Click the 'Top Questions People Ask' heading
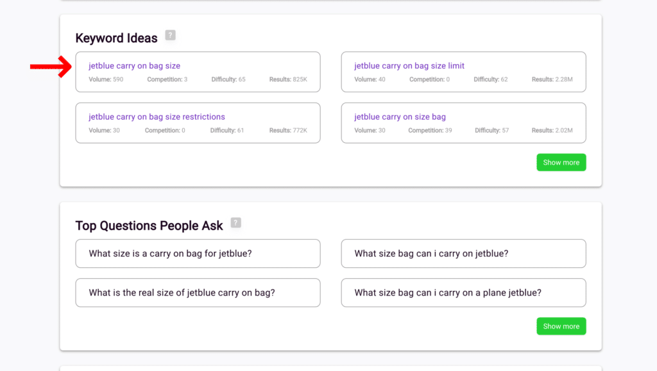The width and height of the screenshot is (657, 371). (x=149, y=226)
